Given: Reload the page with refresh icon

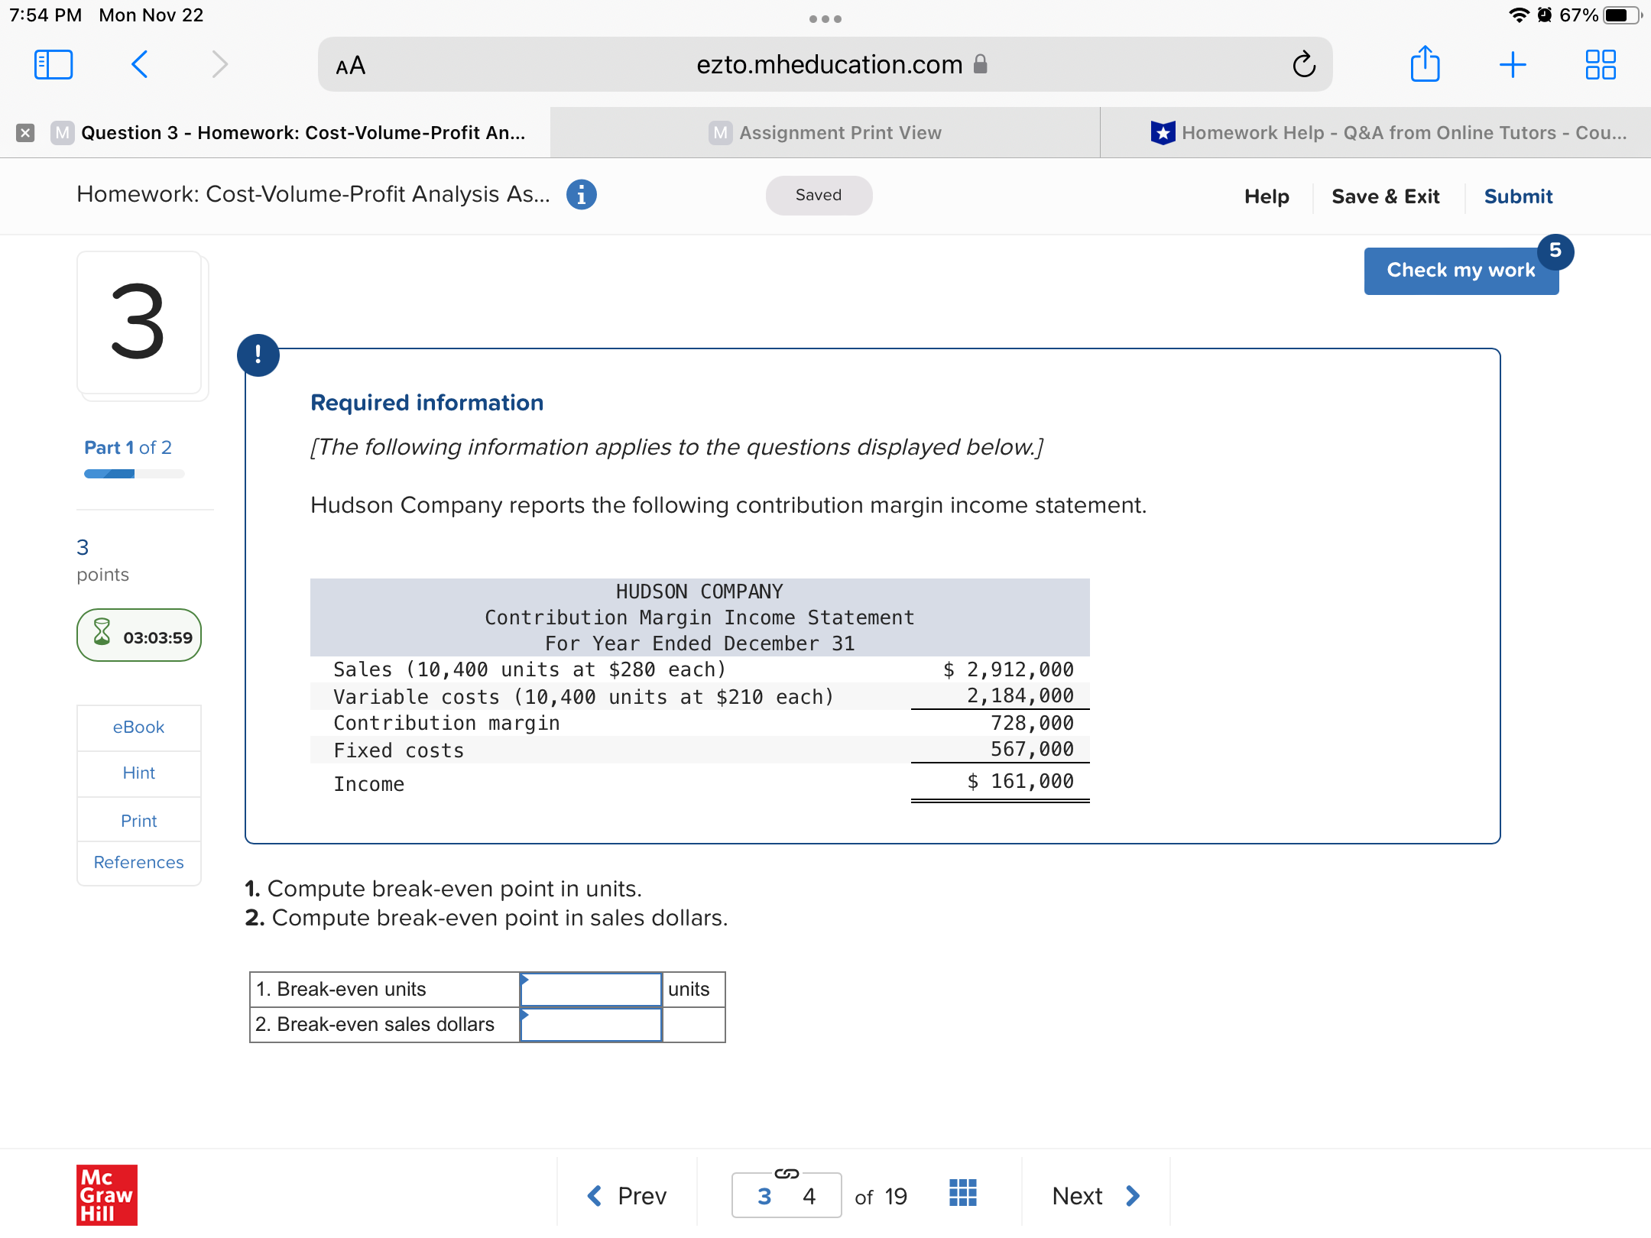Looking at the screenshot, I should (x=1304, y=65).
